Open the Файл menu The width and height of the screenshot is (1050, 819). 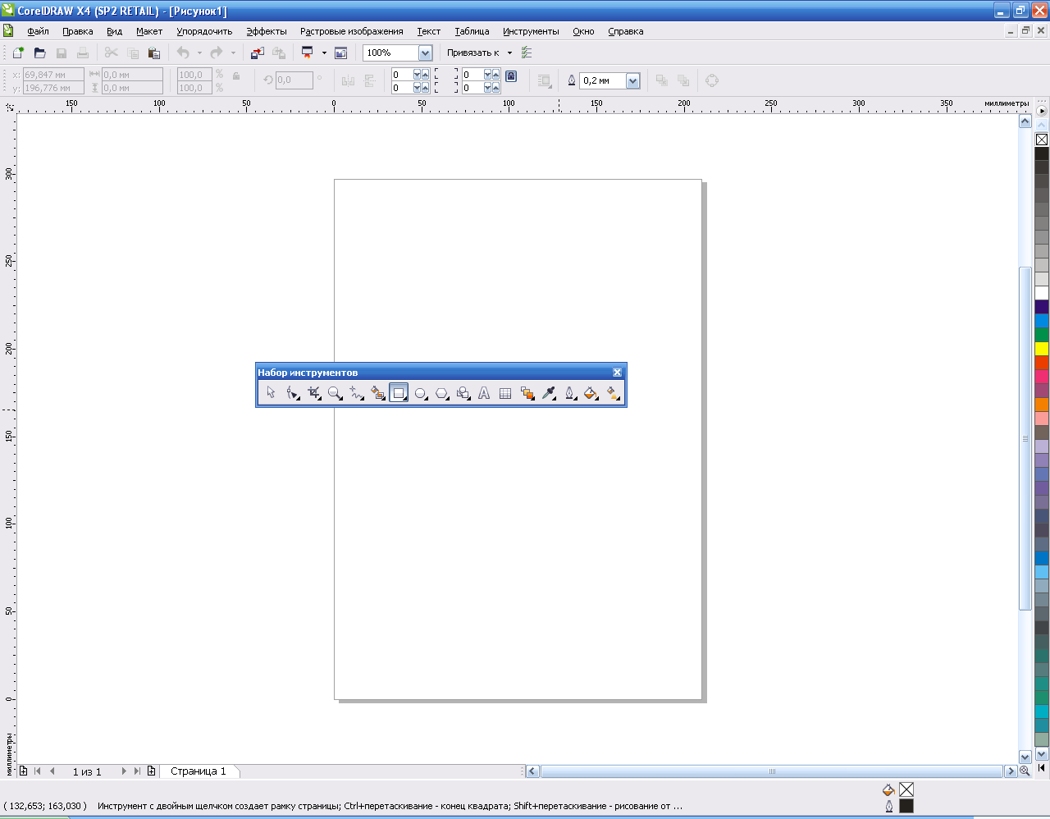click(x=38, y=31)
